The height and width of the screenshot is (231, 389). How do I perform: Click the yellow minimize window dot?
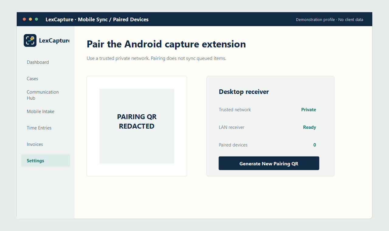point(30,19)
